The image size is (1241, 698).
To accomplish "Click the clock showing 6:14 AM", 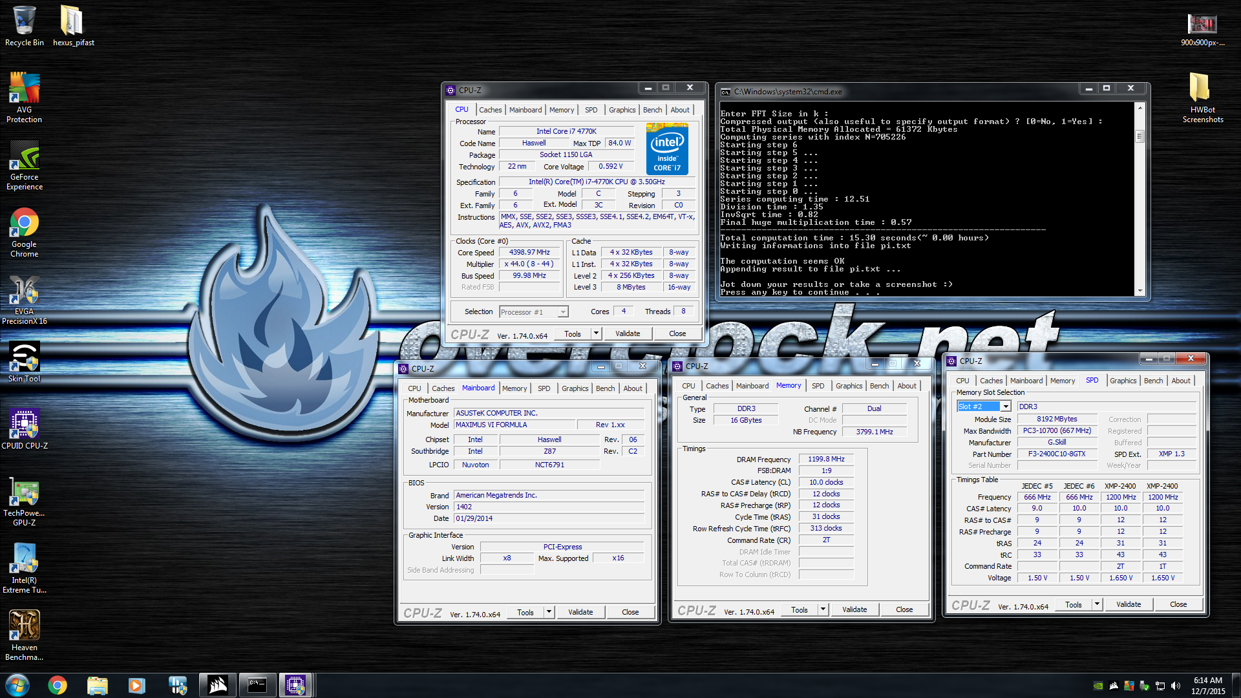I will (x=1207, y=681).
